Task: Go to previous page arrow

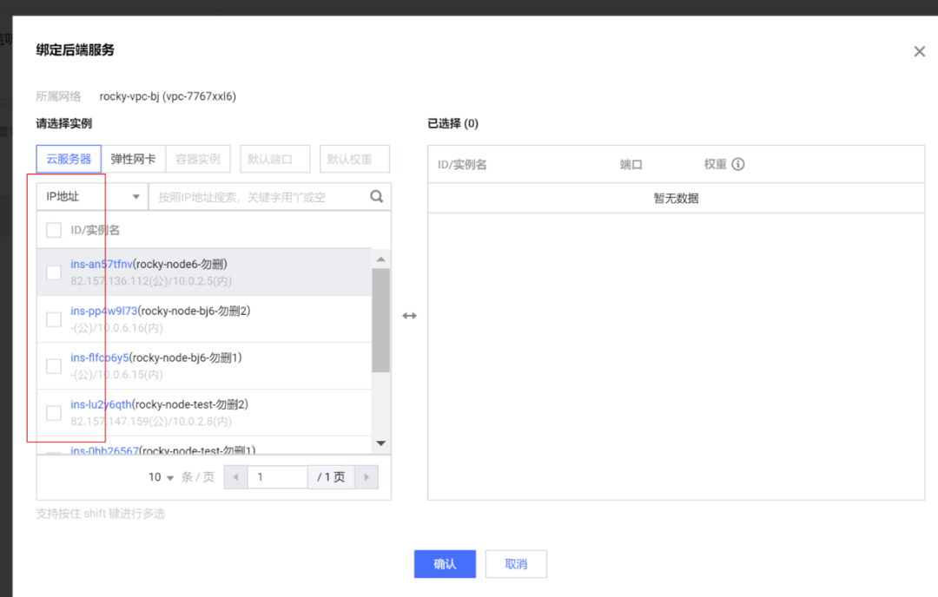Action: [235, 477]
